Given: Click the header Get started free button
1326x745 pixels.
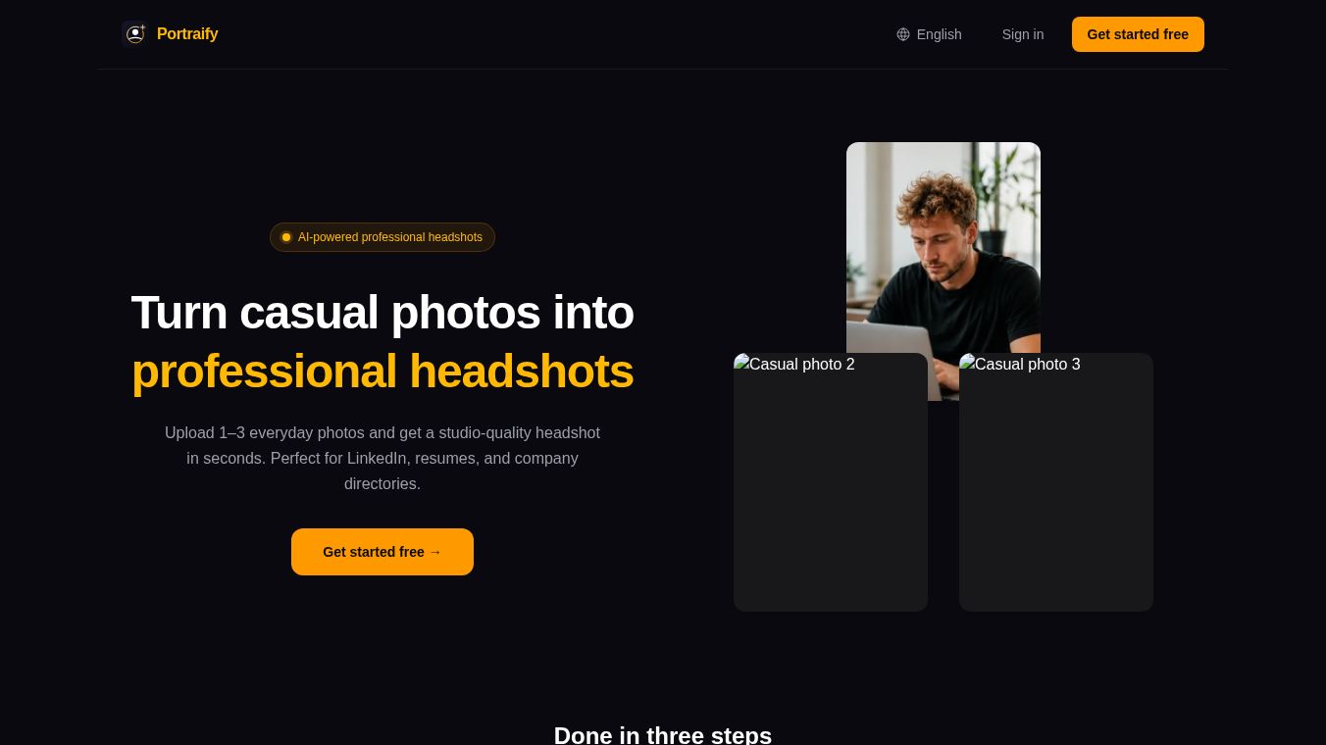Looking at the screenshot, I should pos(1138,34).
